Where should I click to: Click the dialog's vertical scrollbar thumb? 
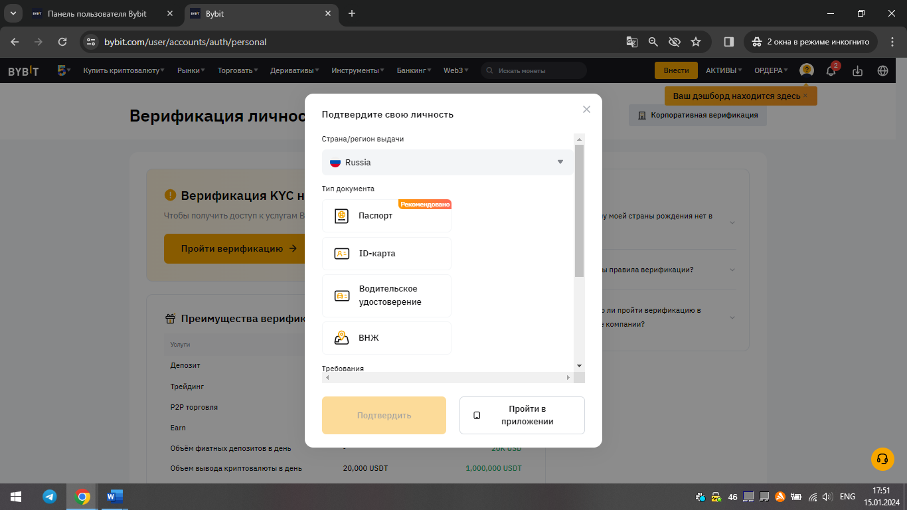(x=579, y=210)
